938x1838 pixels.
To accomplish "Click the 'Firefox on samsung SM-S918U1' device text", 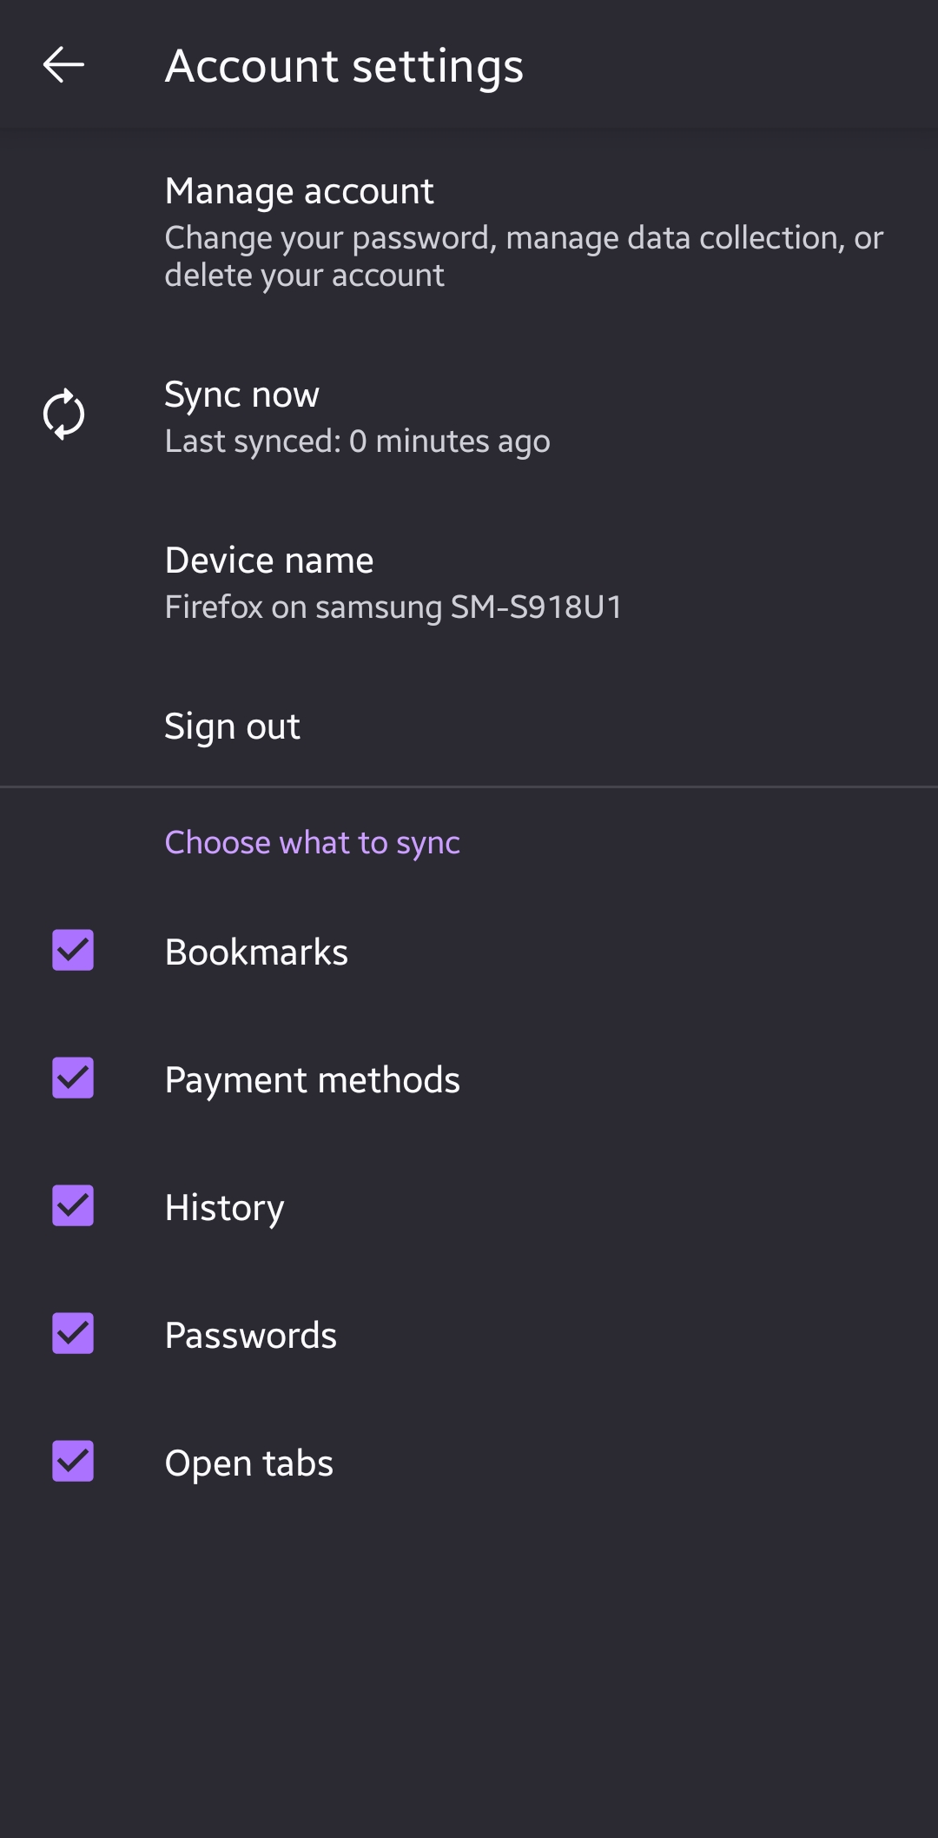I will (x=393, y=607).
